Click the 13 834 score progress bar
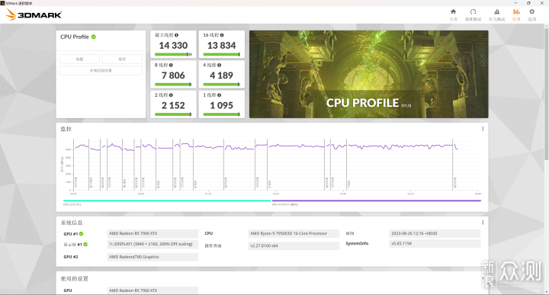 point(222,54)
